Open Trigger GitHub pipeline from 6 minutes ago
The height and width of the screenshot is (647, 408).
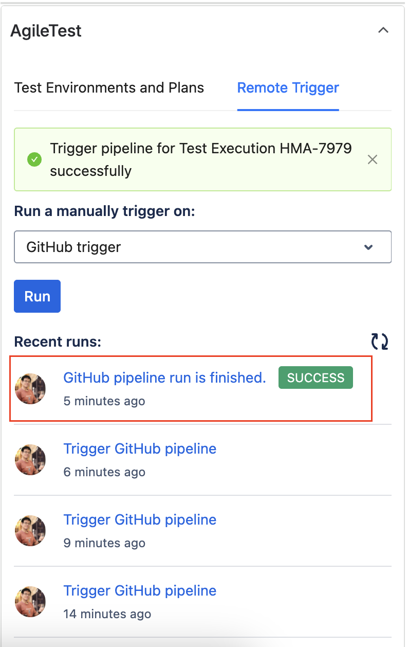tap(140, 449)
